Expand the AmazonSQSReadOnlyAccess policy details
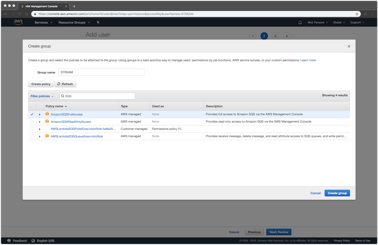Image resolution: width=378 pixels, height=245 pixels. click(40, 122)
